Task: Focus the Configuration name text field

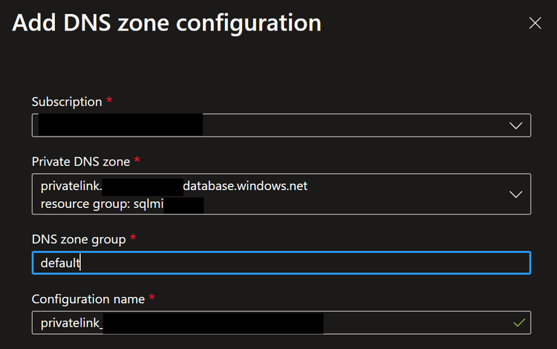Action: 416,323
